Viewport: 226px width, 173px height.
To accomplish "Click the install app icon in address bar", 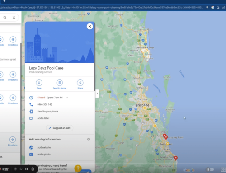I will pyautogui.click(x=218, y=7).
